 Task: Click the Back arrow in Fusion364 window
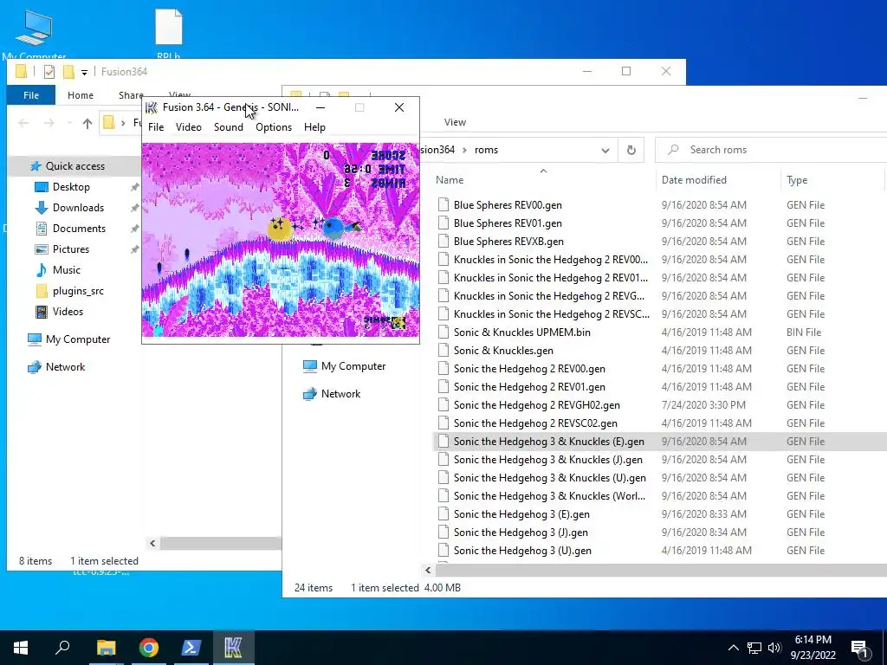coord(23,123)
